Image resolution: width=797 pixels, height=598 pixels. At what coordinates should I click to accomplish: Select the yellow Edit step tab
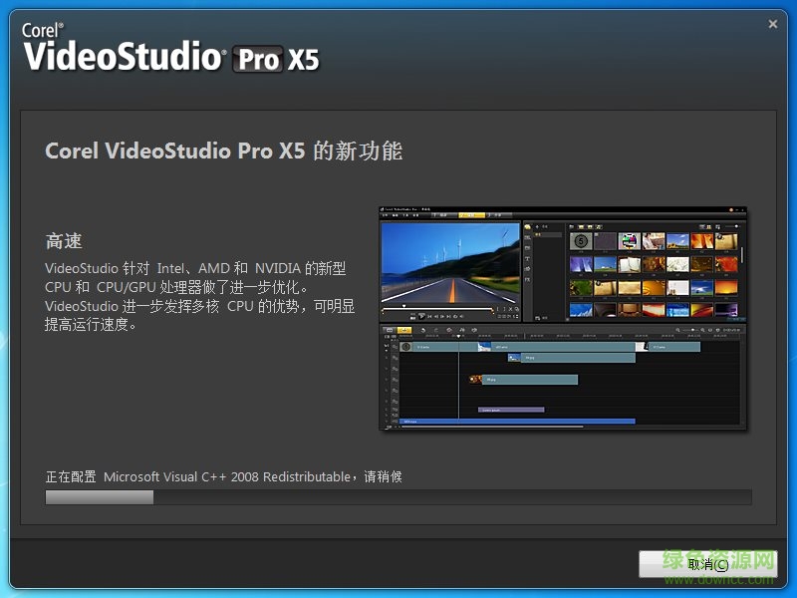(471, 214)
